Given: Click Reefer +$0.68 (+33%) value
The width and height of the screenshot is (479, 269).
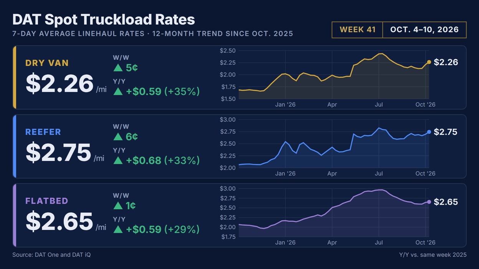Looking at the screenshot, I should pyautogui.click(x=163, y=161).
